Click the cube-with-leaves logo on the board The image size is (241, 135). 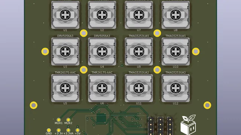(188, 125)
